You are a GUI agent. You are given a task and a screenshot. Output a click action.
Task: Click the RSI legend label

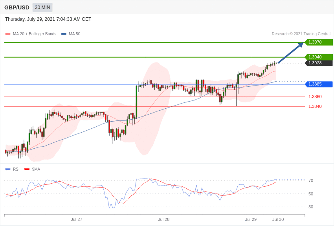tap(16, 169)
